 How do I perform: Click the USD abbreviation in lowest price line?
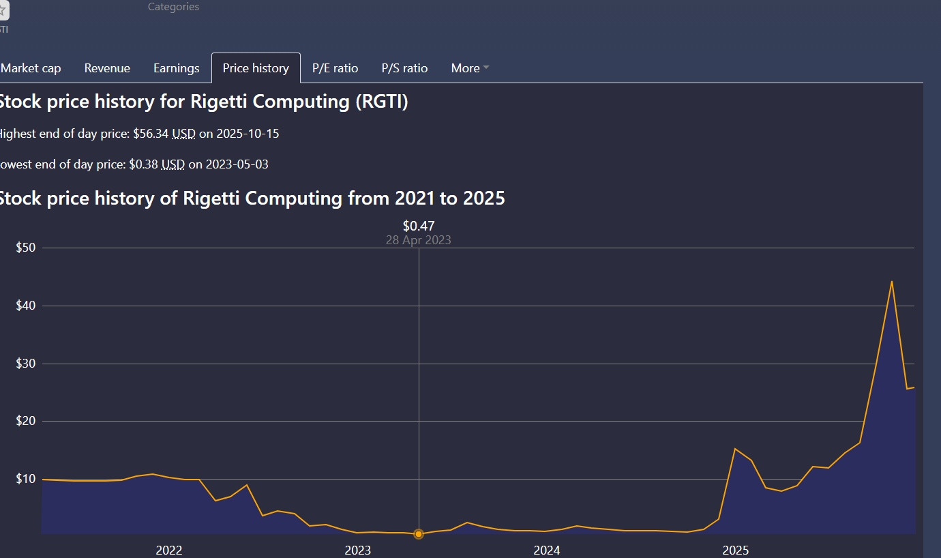[x=173, y=164]
